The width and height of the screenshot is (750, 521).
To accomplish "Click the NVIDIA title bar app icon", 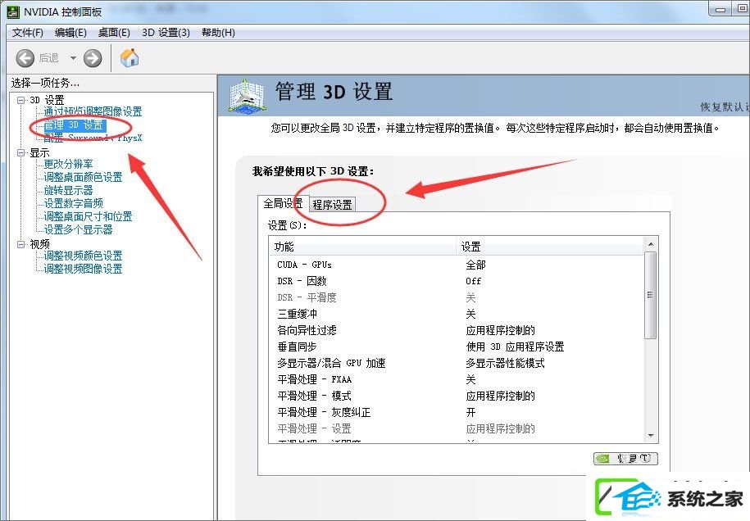I will coord(14,11).
